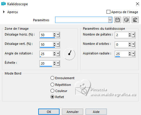Click the save preset floppy disk icon
This screenshot has height=115, width=141.
pyautogui.click(x=118, y=20)
